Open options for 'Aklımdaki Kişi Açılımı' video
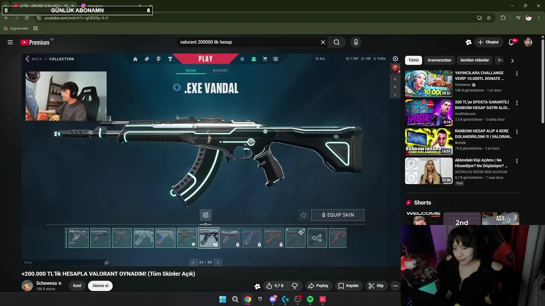Viewport: 545px width, 306px height. 517,161
